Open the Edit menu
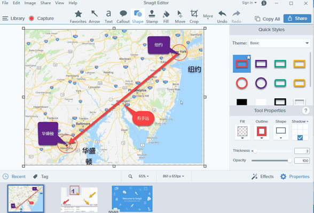 16,3
